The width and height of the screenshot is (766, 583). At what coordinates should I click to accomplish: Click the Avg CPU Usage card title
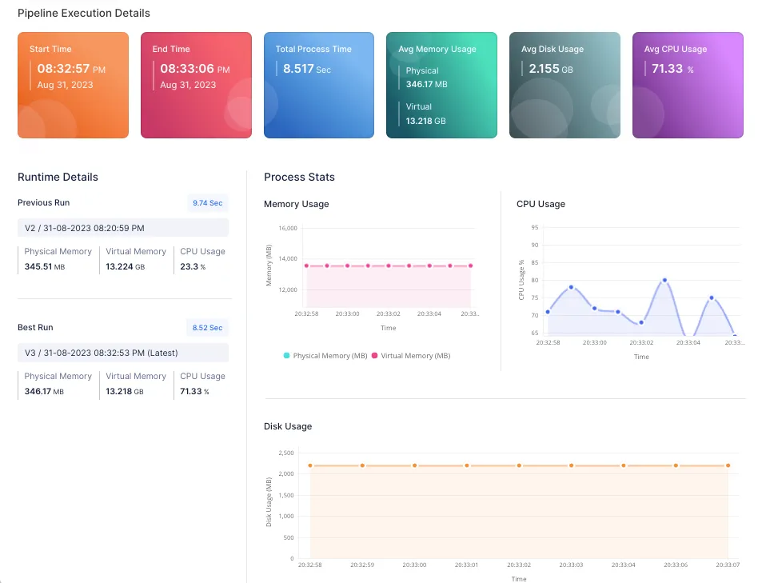tap(676, 49)
